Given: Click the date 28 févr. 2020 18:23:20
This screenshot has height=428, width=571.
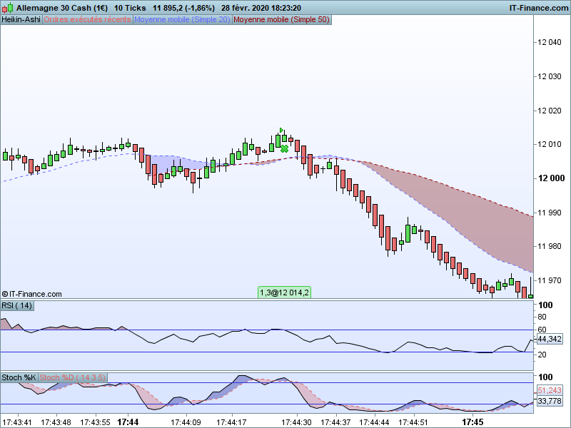Looking at the screenshot, I should (261, 8).
